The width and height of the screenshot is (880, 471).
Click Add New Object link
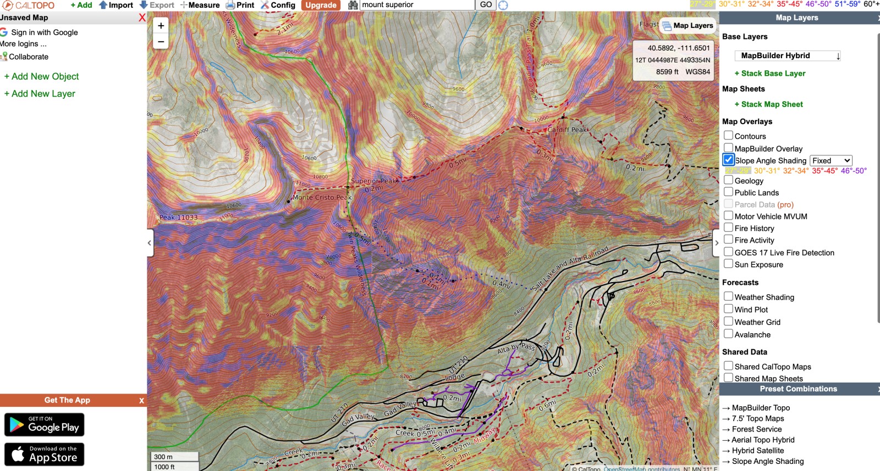point(42,76)
